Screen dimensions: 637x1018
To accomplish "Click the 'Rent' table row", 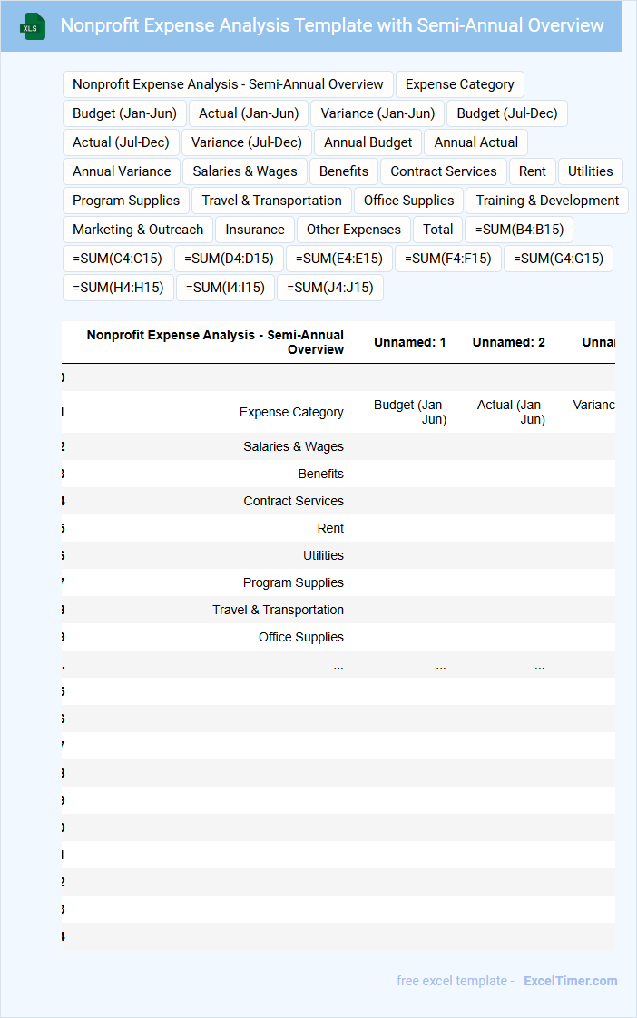I will [338, 528].
